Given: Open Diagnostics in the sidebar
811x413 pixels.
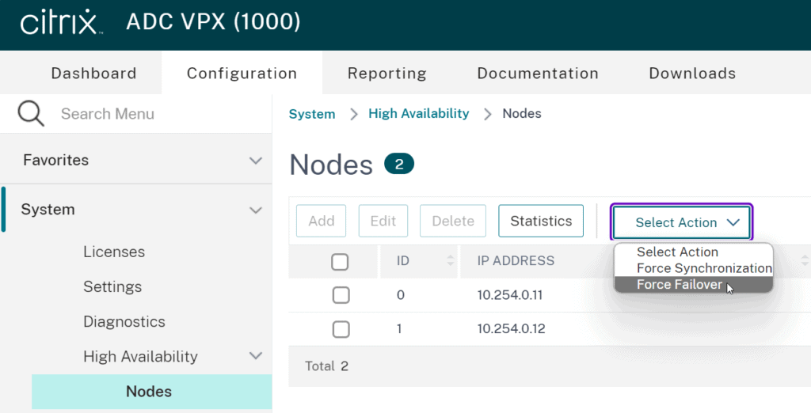Looking at the screenshot, I should pyautogui.click(x=124, y=321).
